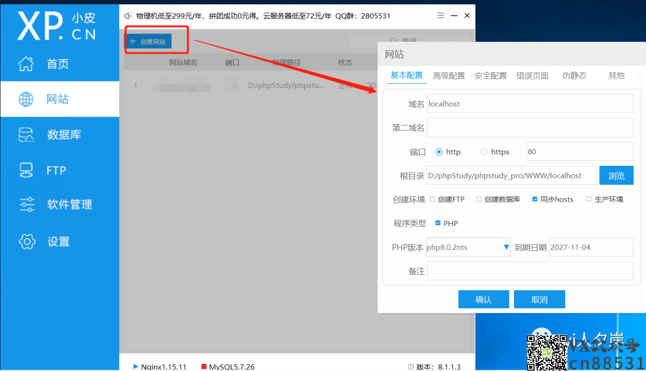Open the hamburger menu icon in title bar
Screen dimensions: 646x371
[x=441, y=16]
